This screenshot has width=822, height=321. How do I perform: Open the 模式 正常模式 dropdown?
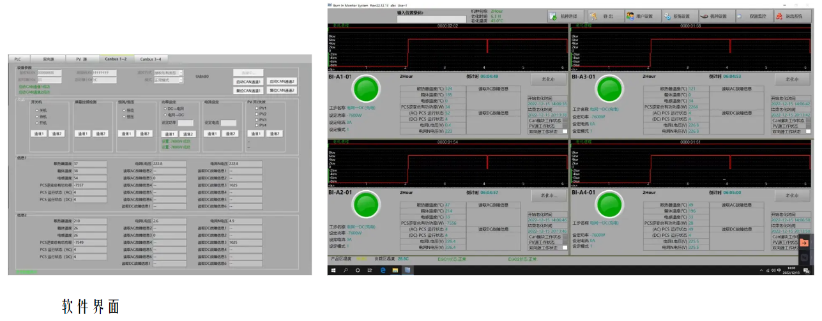[169, 80]
